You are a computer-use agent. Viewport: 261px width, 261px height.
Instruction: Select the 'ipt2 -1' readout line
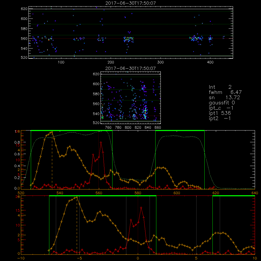[x=220, y=118]
